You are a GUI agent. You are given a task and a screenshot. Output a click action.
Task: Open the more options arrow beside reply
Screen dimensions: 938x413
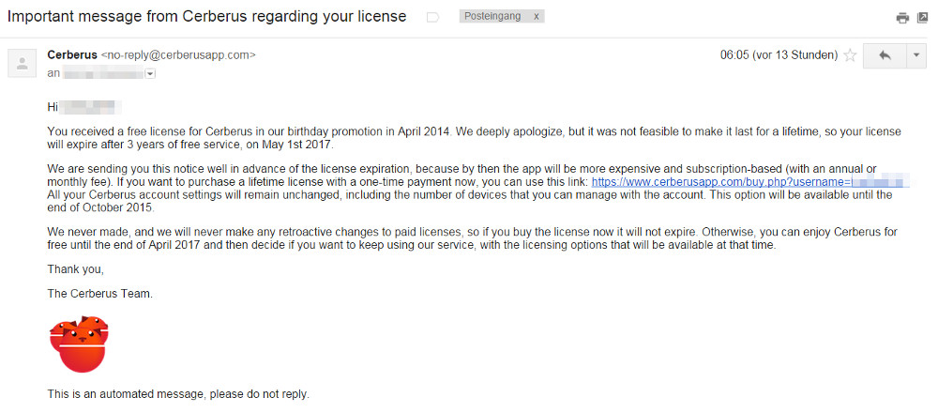(x=916, y=55)
